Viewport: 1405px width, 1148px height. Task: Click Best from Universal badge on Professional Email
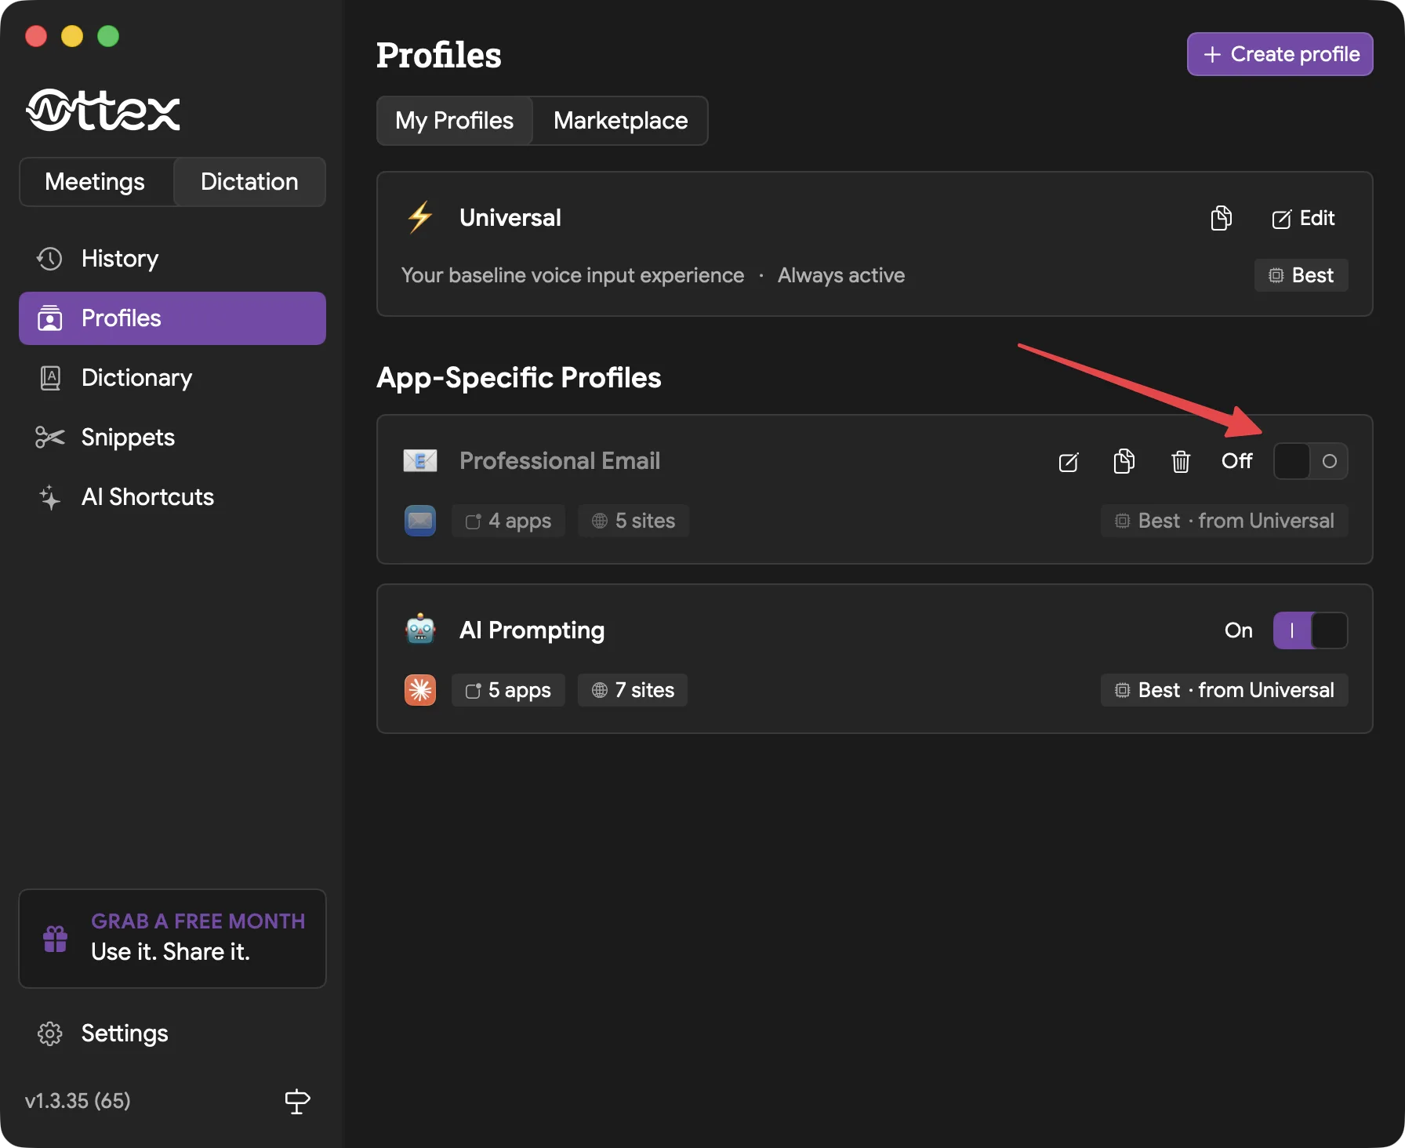pyautogui.click(x=1225, y=521)
